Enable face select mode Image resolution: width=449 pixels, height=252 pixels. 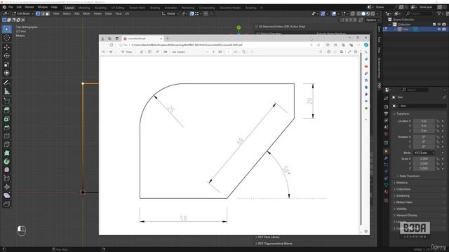pyautogui.click(x=48, y=13)
